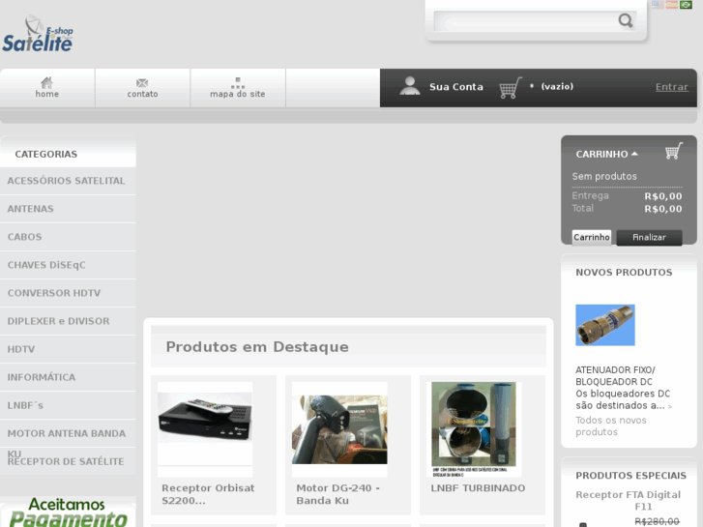
Task: Select the US English flag
Action: (658, 5)
